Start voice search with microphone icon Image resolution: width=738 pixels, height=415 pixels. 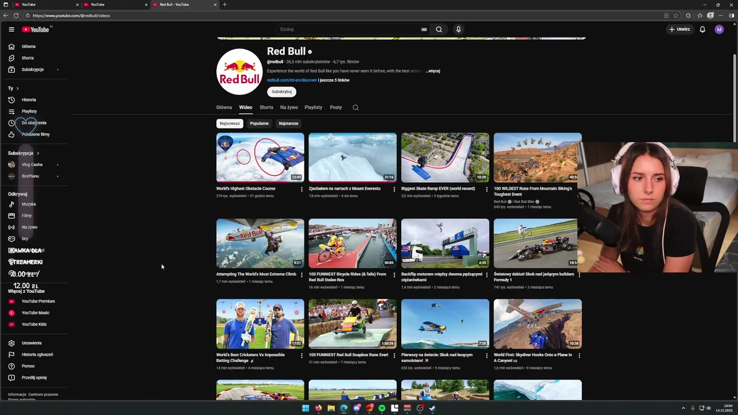point(458,29)
